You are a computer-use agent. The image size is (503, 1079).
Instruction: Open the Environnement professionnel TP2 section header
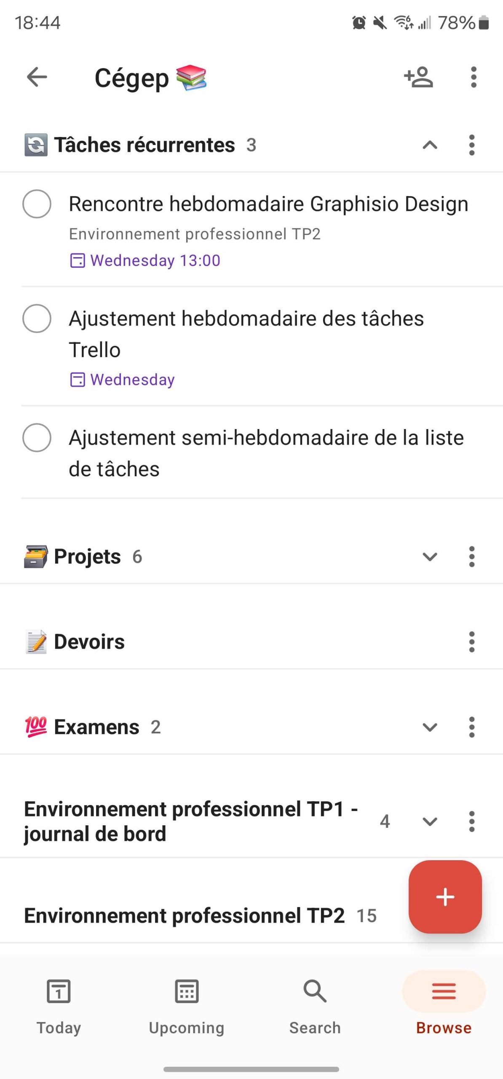[x=184, y=915]
